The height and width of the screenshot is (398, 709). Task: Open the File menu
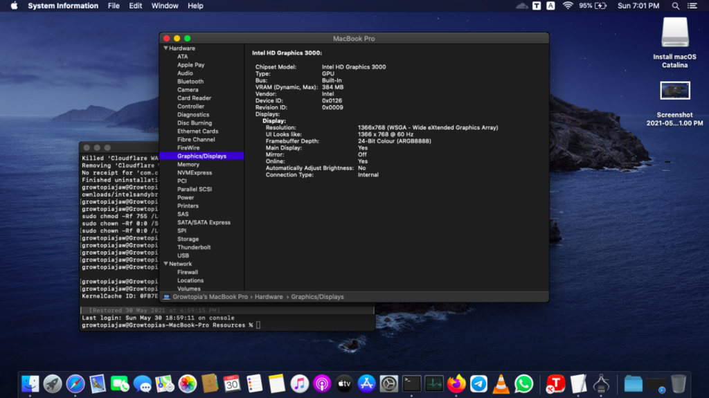coord(114,6)
